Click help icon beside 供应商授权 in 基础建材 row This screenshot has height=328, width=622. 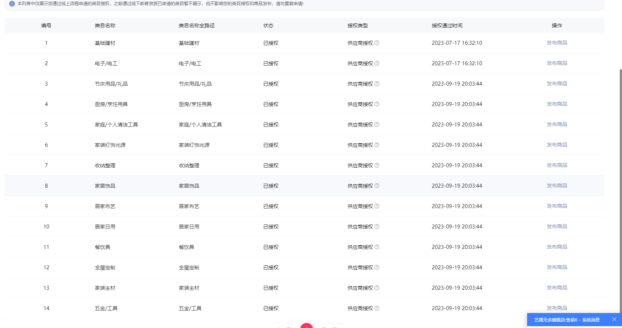[x=377, y=43]
